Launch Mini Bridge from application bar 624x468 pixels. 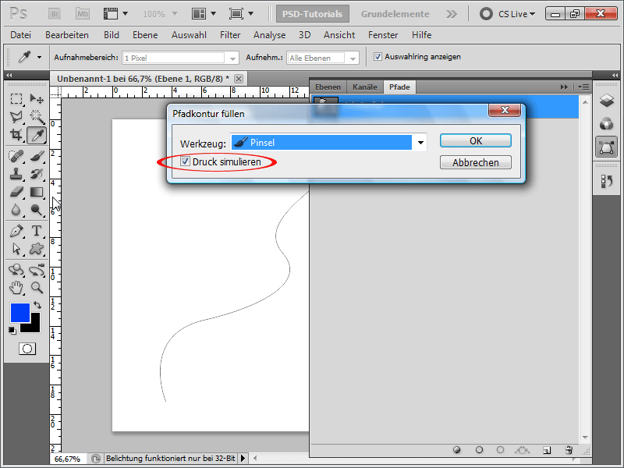click(83, 14)
